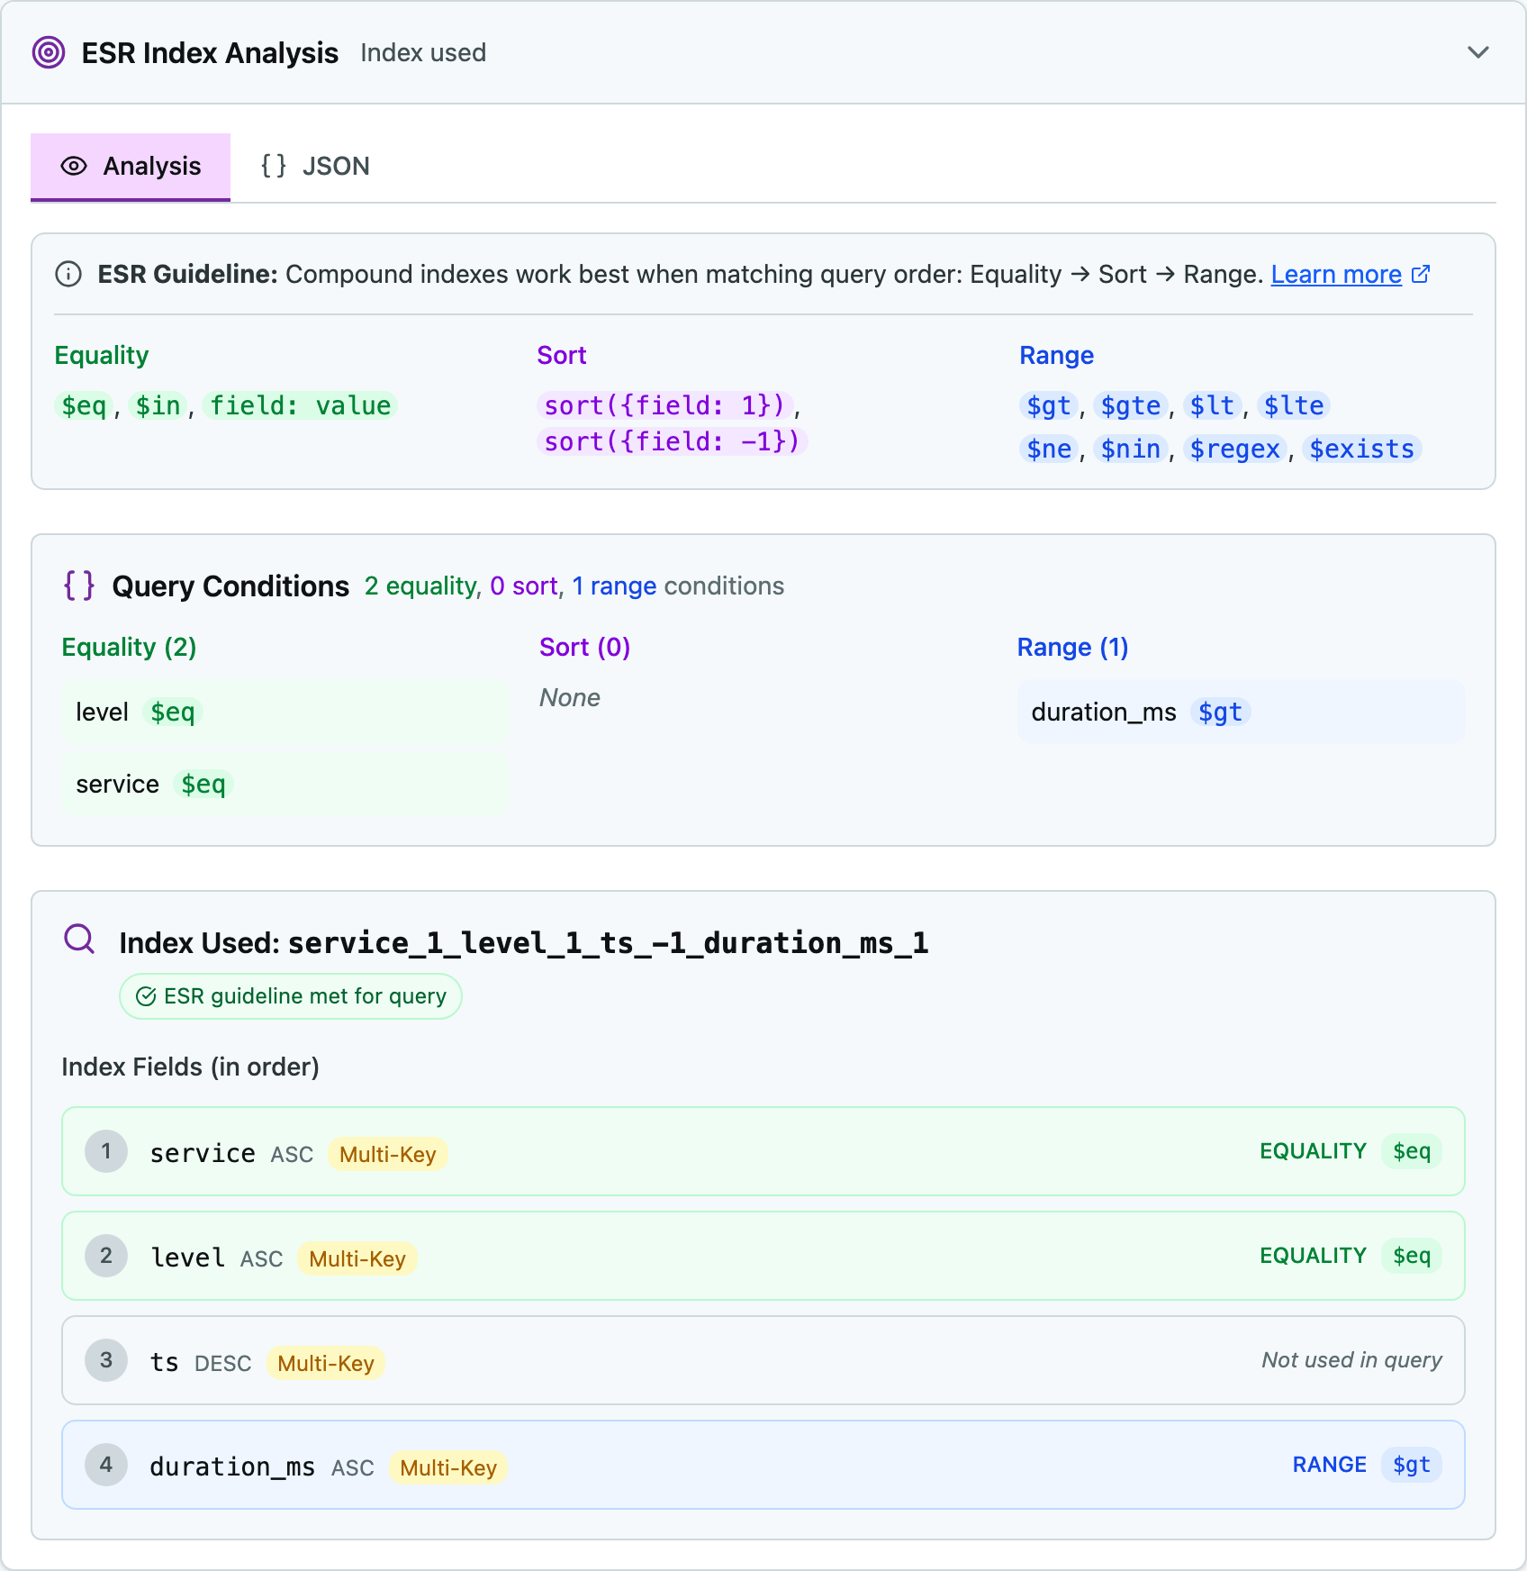The height and width of the screenshot is (1571, 1527).
Task: Click the $regex operator chip under Range
Action: [x=1235, y=449]
